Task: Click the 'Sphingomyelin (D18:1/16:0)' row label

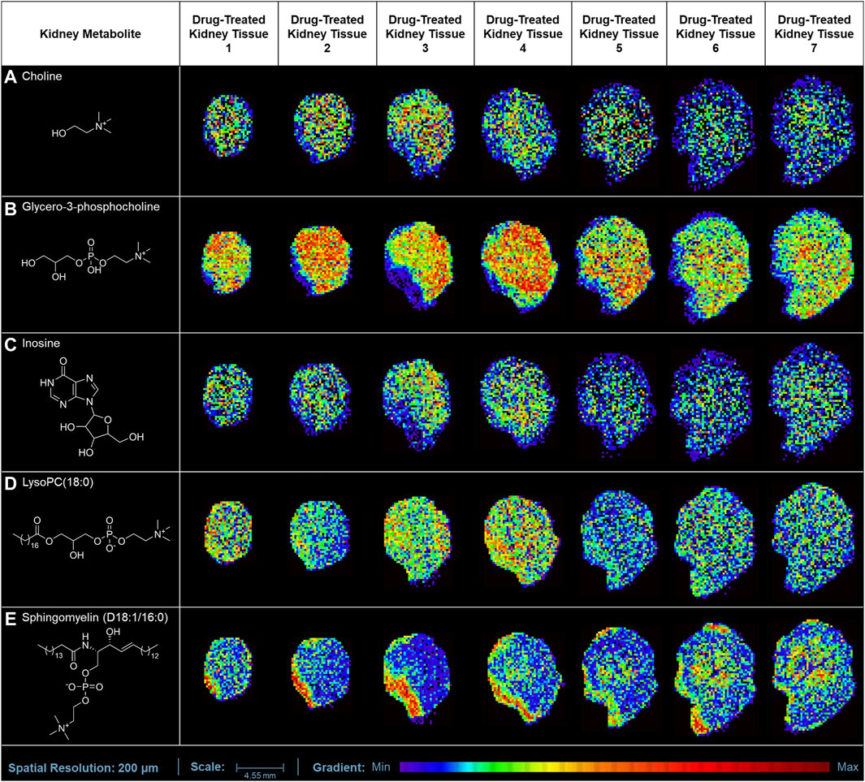Action: coord(95,618)
